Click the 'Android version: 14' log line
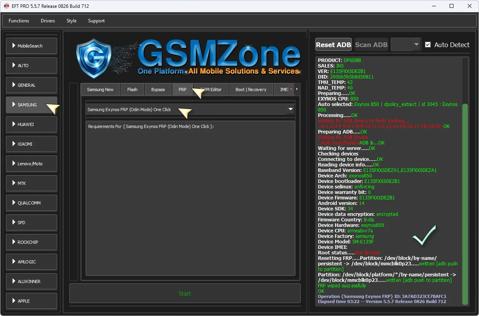 point(341,203)
